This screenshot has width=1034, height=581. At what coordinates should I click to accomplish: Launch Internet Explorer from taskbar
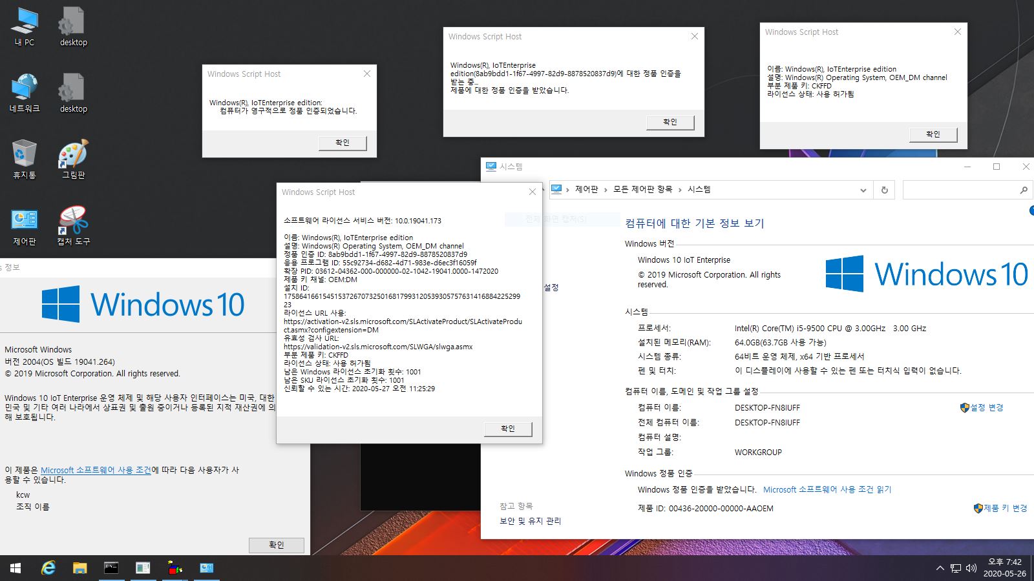[48, 568]
